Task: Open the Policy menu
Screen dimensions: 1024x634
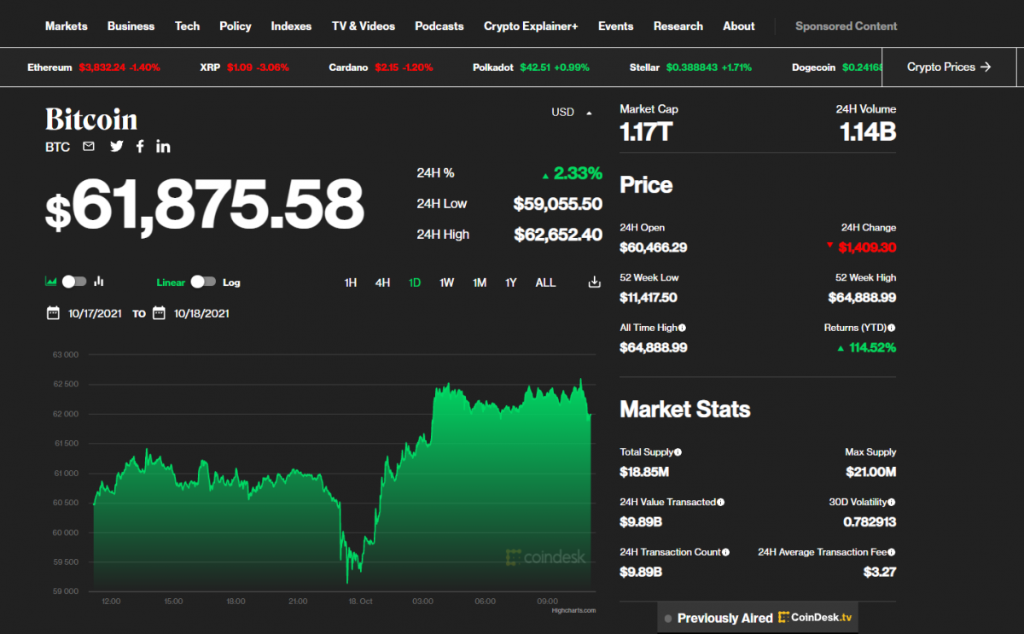Action: [236, 26]
